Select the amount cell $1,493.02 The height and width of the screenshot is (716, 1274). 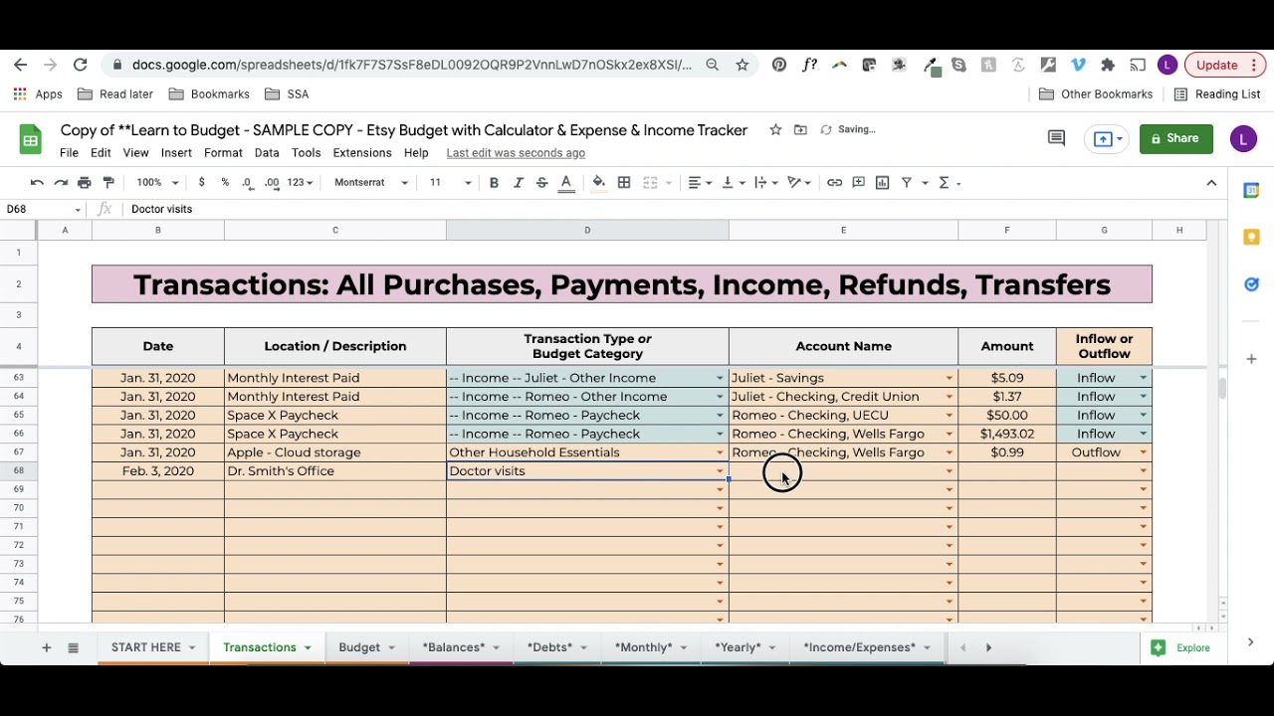(x=1007, y=434)
